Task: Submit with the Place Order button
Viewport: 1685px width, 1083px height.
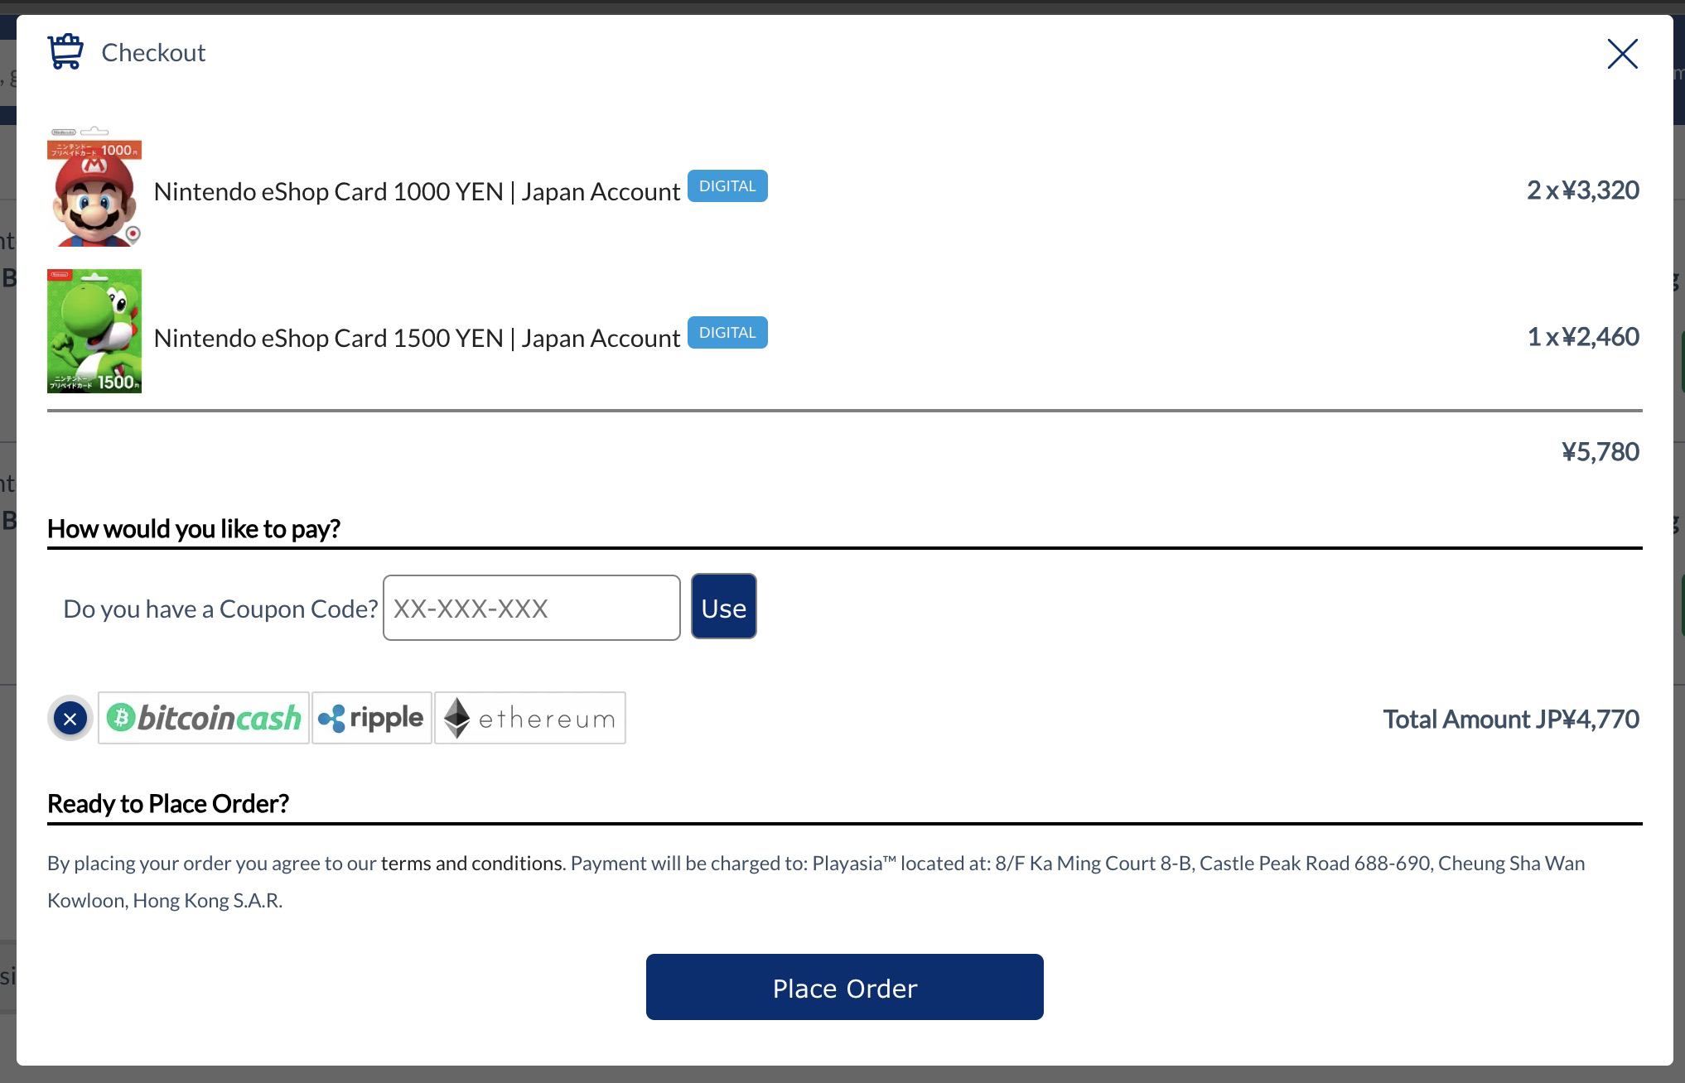Action: pos(845,987)
